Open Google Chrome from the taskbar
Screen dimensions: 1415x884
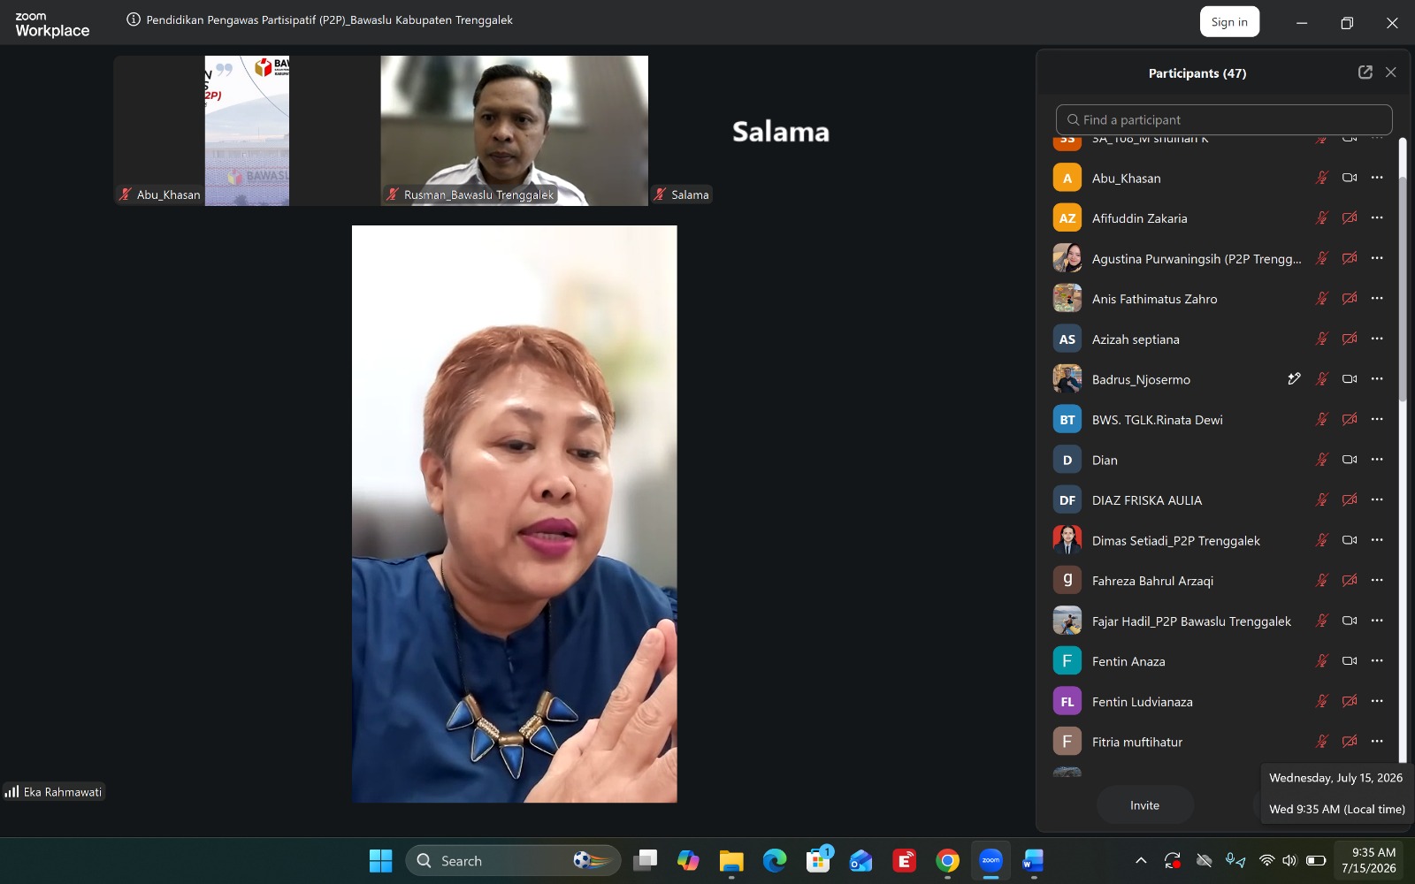click(947, 860)
